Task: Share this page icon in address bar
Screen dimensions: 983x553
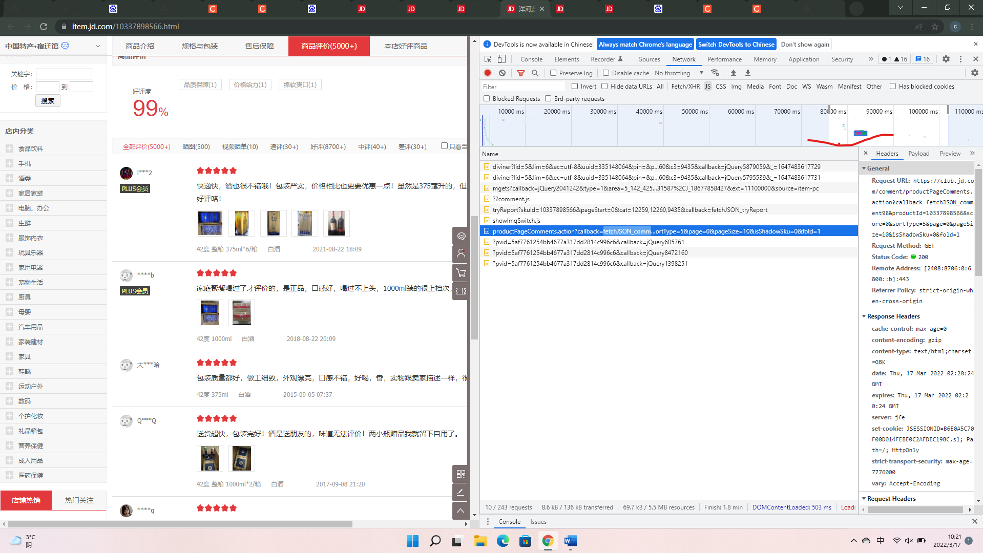Action: [918, 27]
